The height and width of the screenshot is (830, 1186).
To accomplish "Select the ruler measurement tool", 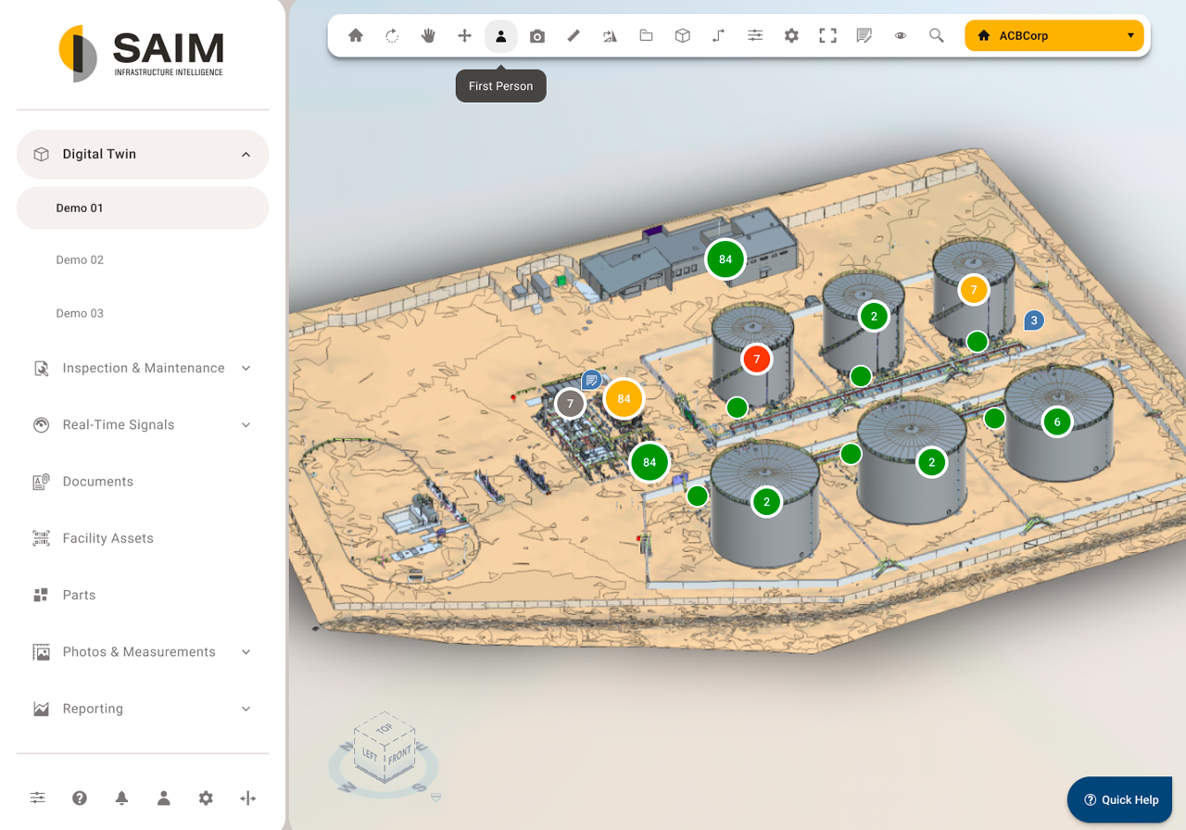I will (574, 36).
